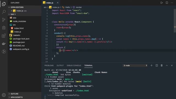The width and height of the screenshot is (176, 99).
Task: Open editor More Actions ellipsis
Action: [172, 3]
